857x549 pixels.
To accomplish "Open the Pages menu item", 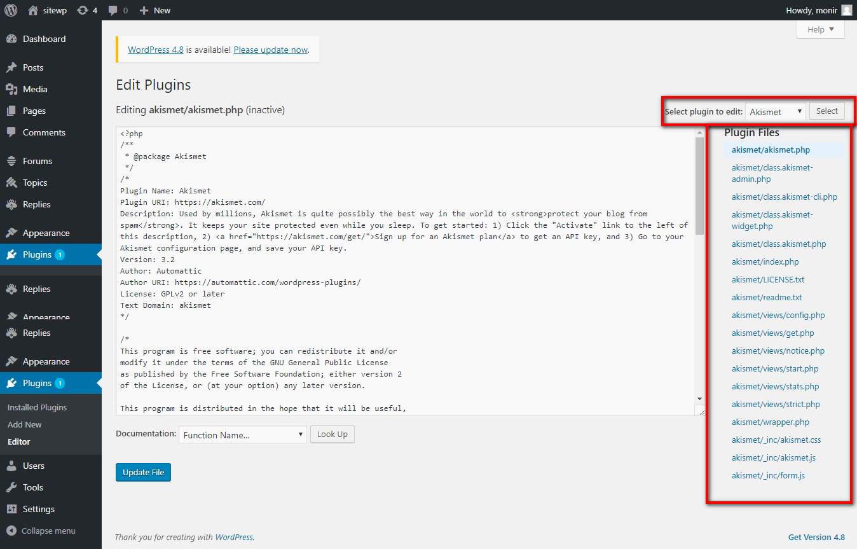I will [x=51, y=111].
